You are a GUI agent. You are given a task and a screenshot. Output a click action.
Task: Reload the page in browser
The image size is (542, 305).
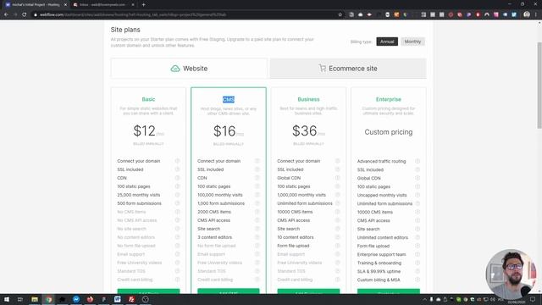25,14
